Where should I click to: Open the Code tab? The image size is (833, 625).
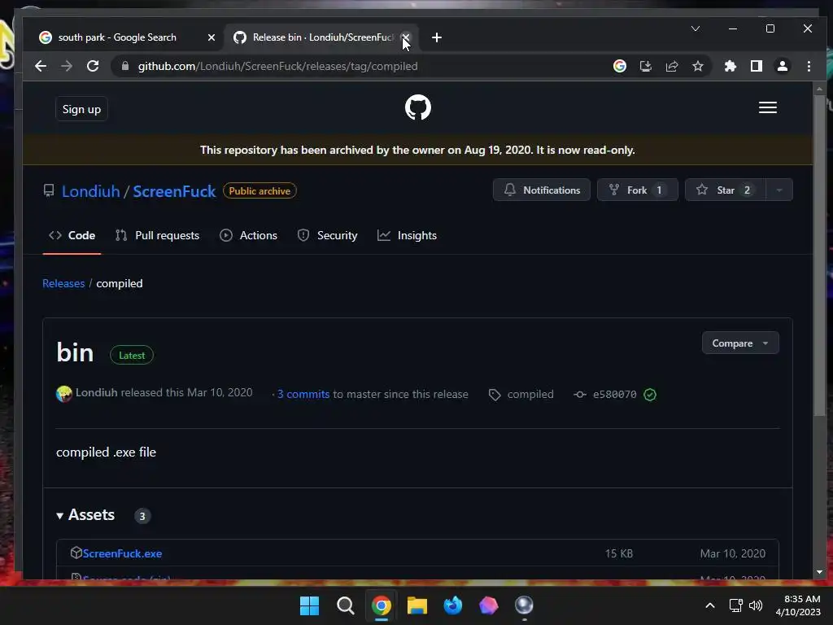tap(72, 235)
